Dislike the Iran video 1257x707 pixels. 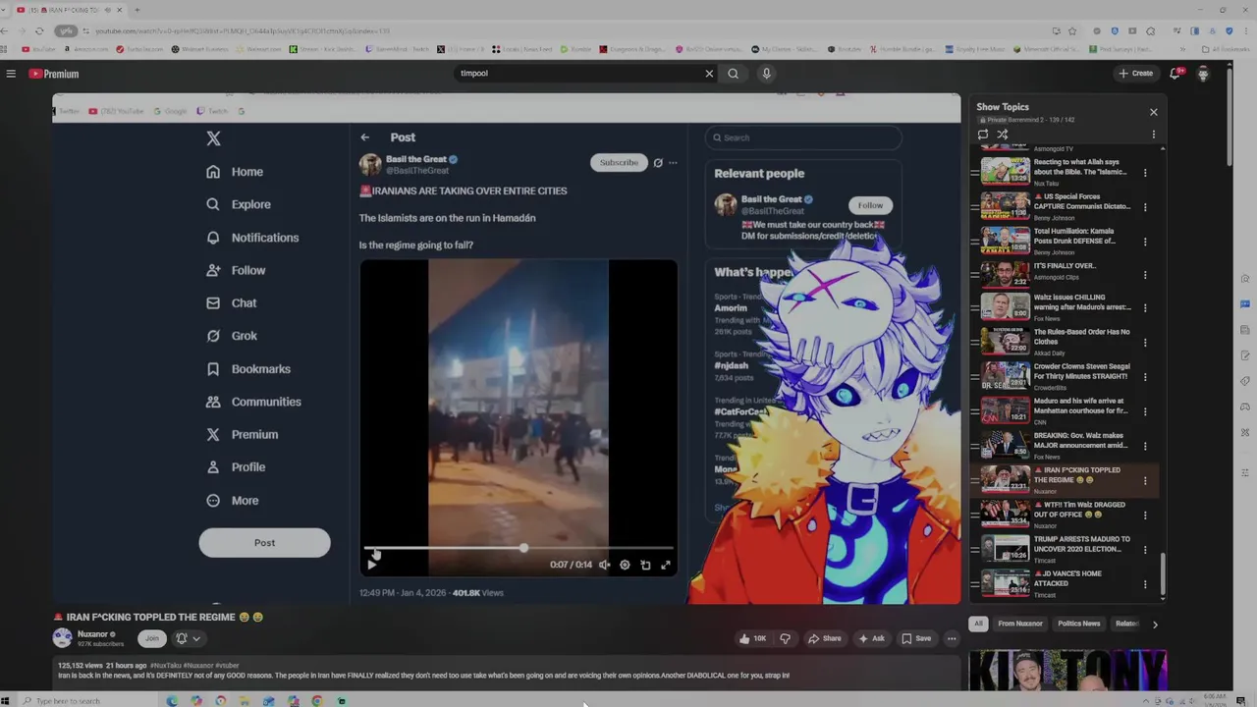click(x=785, y=638)
